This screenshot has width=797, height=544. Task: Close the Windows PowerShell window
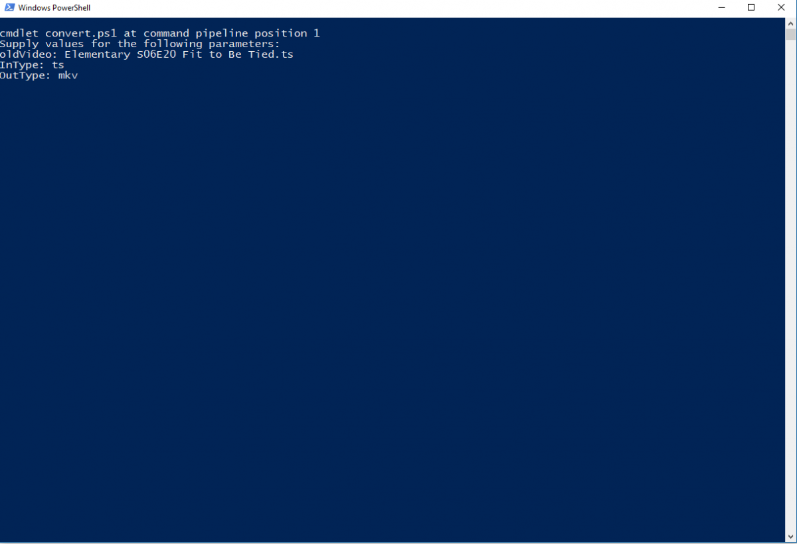[x=781, y=8]
